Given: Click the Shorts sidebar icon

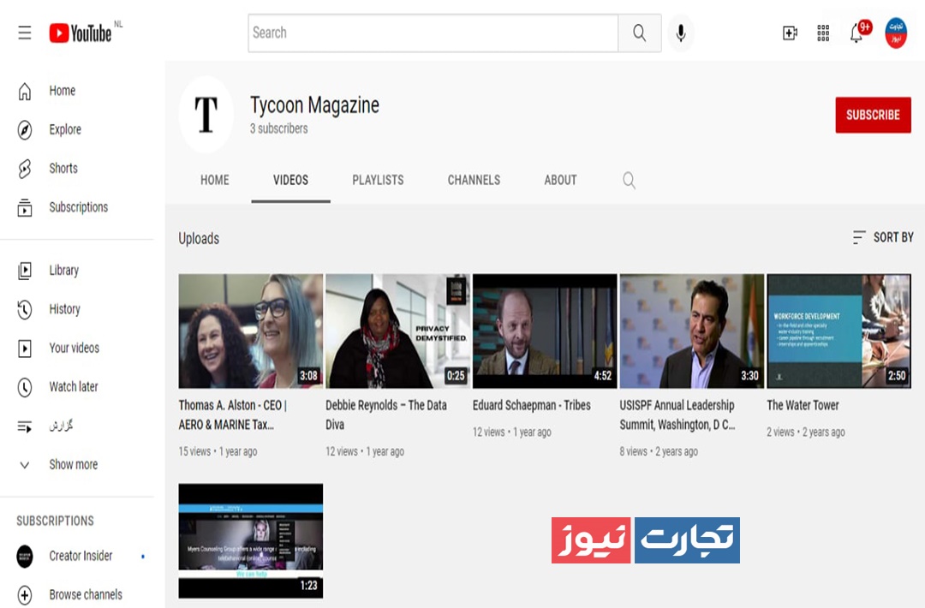Looking at the screenshot, I should pyautogui.click(x=25, y=169).
